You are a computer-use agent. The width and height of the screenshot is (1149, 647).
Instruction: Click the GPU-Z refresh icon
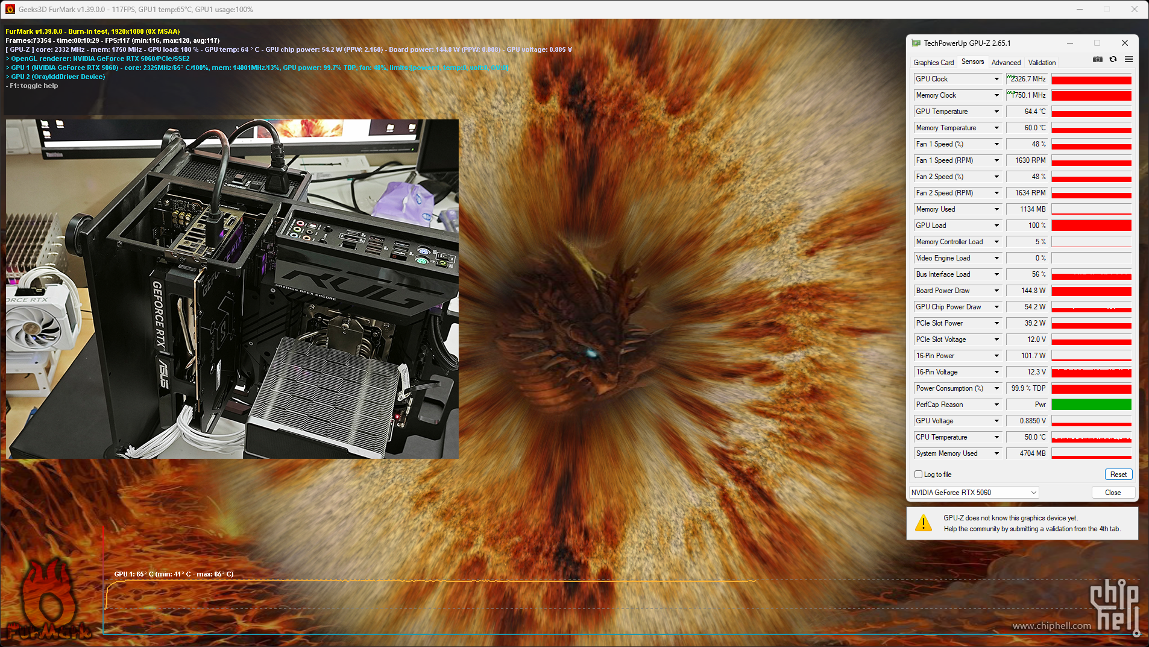coord(1113,60)
